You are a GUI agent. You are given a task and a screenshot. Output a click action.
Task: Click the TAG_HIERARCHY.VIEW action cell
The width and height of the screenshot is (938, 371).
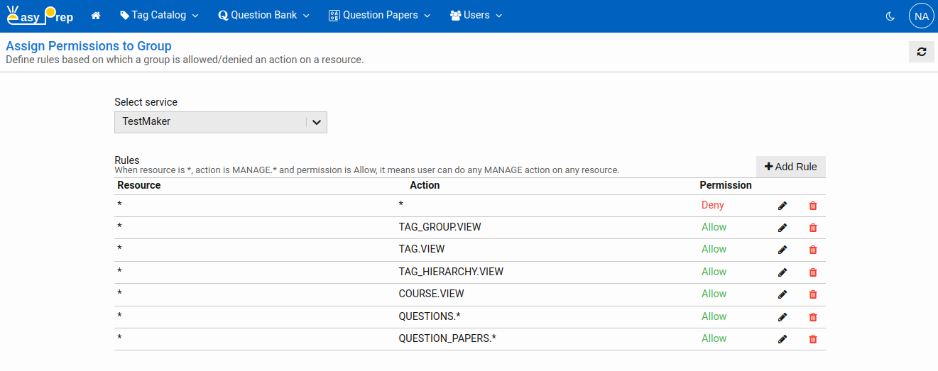click(451, 272)
